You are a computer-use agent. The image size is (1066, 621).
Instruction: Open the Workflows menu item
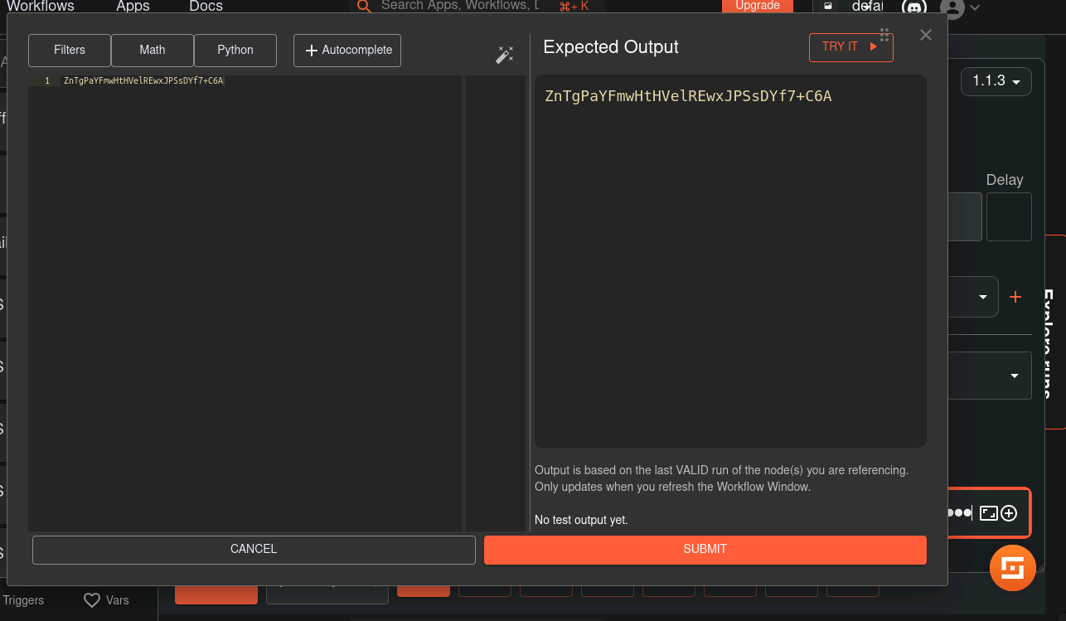coord(41,7)
